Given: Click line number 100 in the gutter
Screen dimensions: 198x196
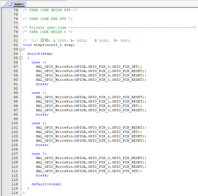Looking at the screenshot, I should click(15, 123).
